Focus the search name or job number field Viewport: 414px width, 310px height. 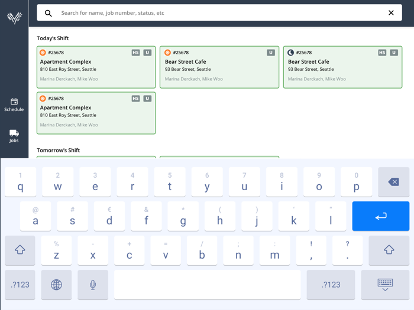[x=219, y=12]
